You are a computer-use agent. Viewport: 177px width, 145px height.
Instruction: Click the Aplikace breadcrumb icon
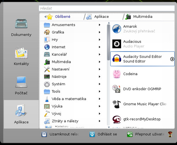tap(89, 17)
